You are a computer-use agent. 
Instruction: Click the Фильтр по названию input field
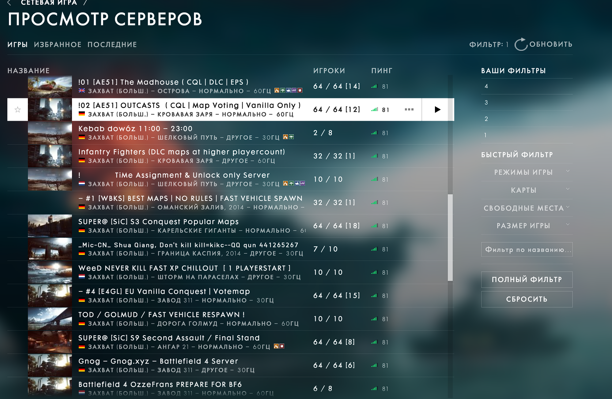pos(527,250)
